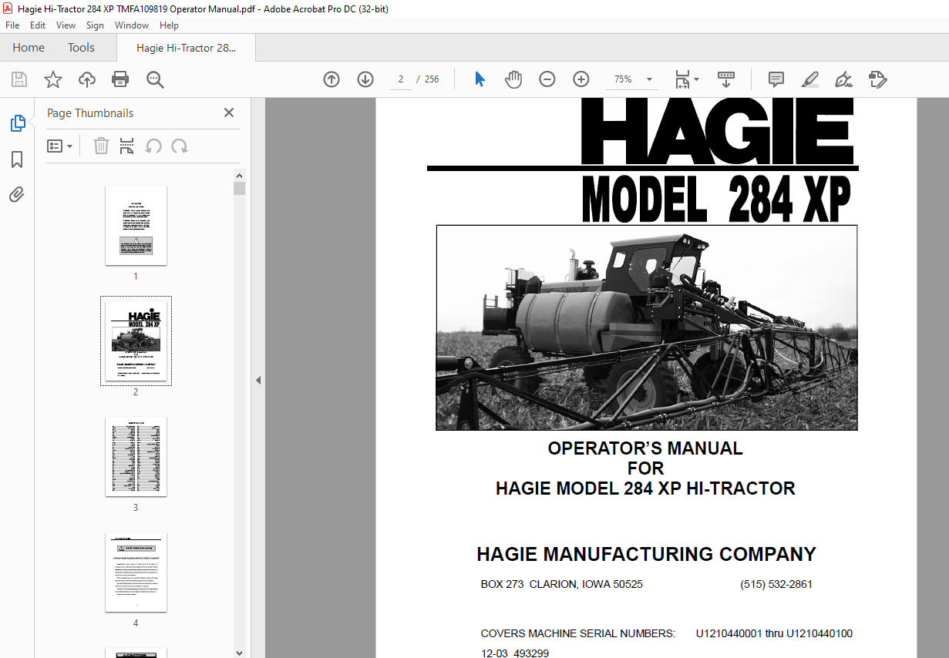Screen dimensions: 949x658
Task: Click 'BOX 273 CLARION, IOWA 50525' text
Action: [562, 584]
